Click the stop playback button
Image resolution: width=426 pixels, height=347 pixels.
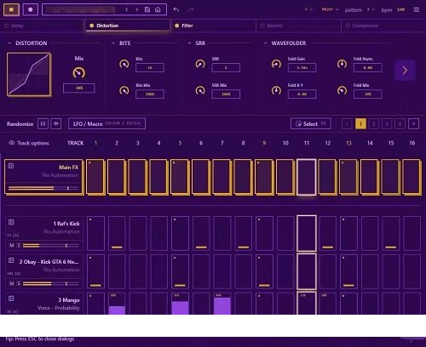click(11, 9)
